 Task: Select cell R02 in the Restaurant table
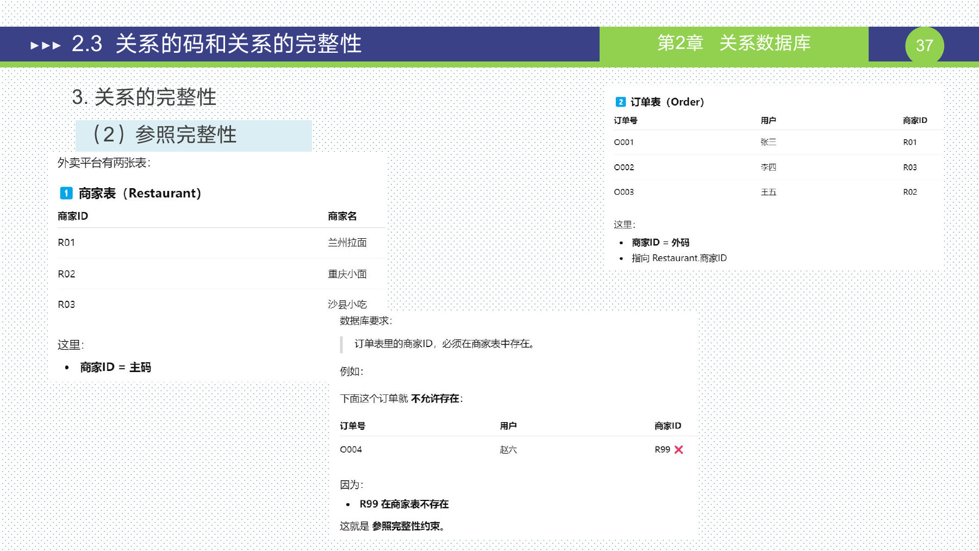click(66, 274)
